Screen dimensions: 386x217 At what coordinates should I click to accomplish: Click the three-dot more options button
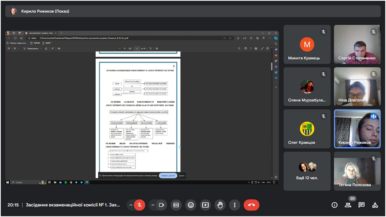pyautogui.click(x=234, y=205)
